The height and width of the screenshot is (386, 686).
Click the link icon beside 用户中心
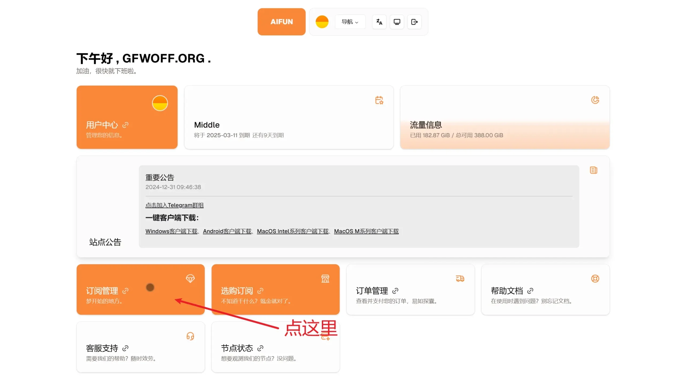pos(125,125)
